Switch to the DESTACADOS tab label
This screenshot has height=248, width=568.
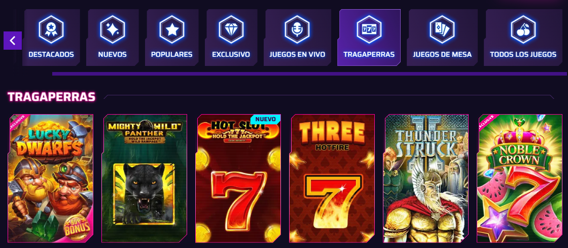(x=51, y=55)
